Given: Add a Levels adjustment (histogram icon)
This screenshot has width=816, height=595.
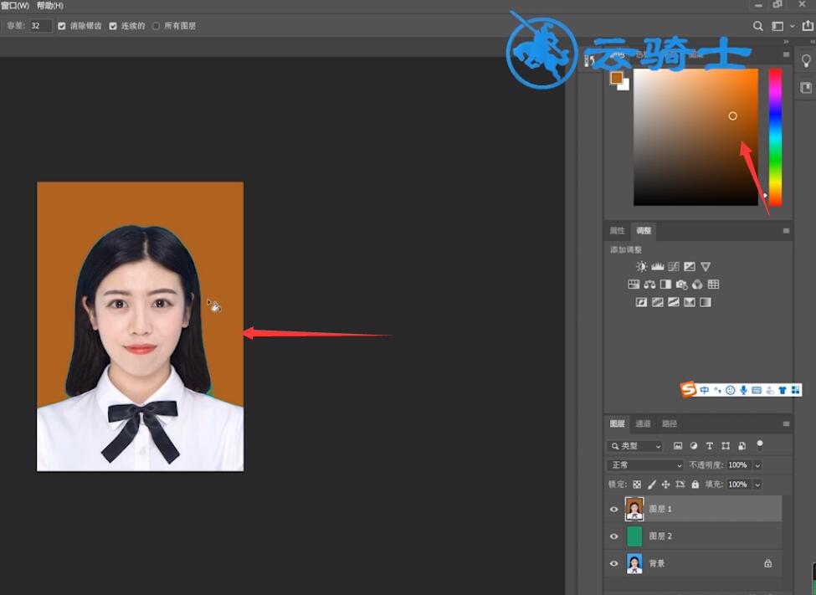Looking at the screenshot, I should 658,266.
